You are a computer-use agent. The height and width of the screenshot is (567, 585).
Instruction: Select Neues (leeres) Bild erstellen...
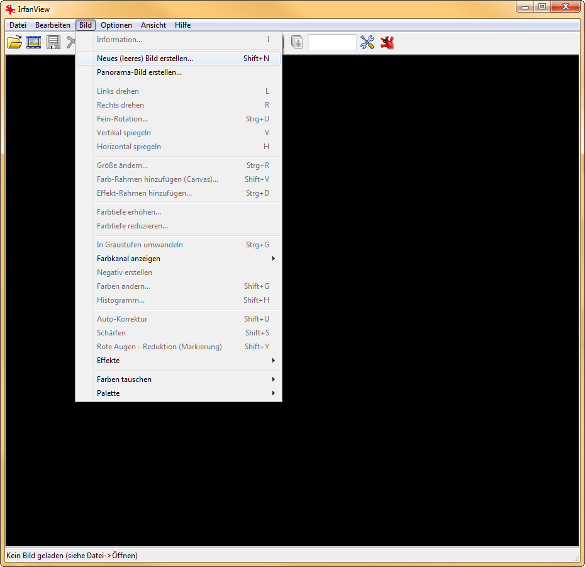179,59
